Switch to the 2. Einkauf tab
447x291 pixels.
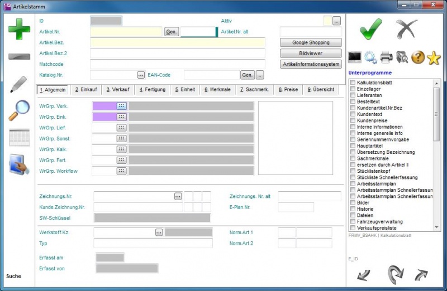[86, 90]
